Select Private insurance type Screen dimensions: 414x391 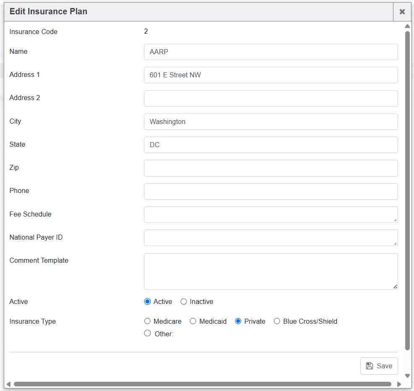(x=238, y=321)
